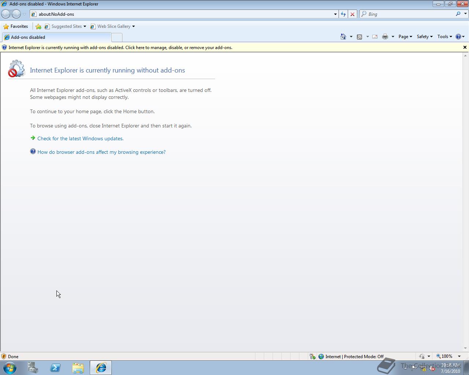This screenshot has height=375, width=469.
Task: Click the Back navigation button
Action: 6,14
